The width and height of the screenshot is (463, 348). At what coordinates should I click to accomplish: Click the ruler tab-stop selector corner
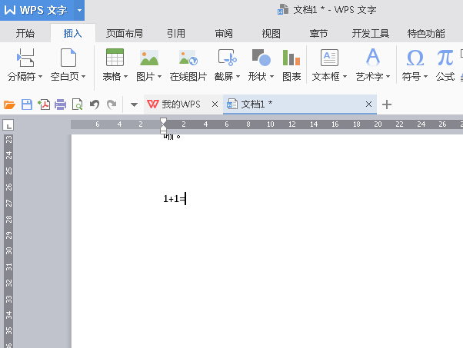point(8,124)
